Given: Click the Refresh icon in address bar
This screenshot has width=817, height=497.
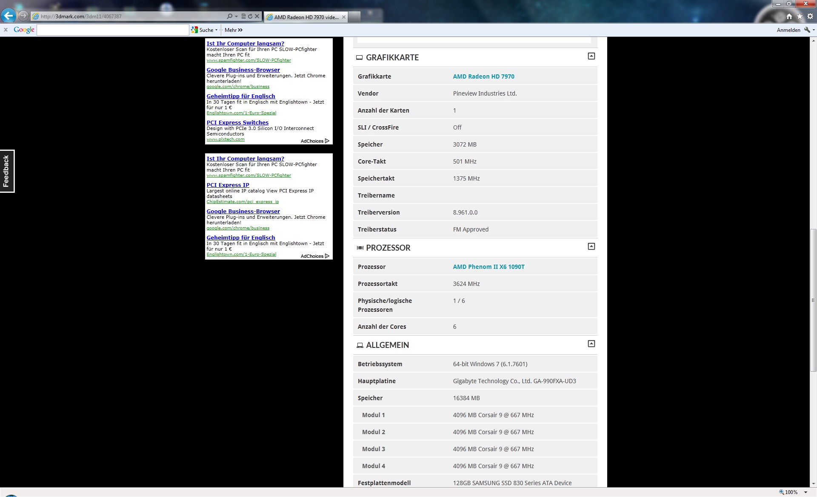Looking at the screenshot, I should (x=250, y=17).
